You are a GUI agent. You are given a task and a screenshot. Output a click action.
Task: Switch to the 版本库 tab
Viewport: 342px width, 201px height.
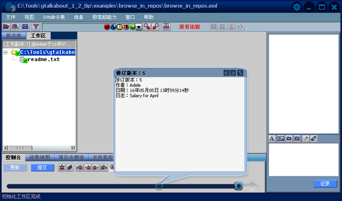13,36
